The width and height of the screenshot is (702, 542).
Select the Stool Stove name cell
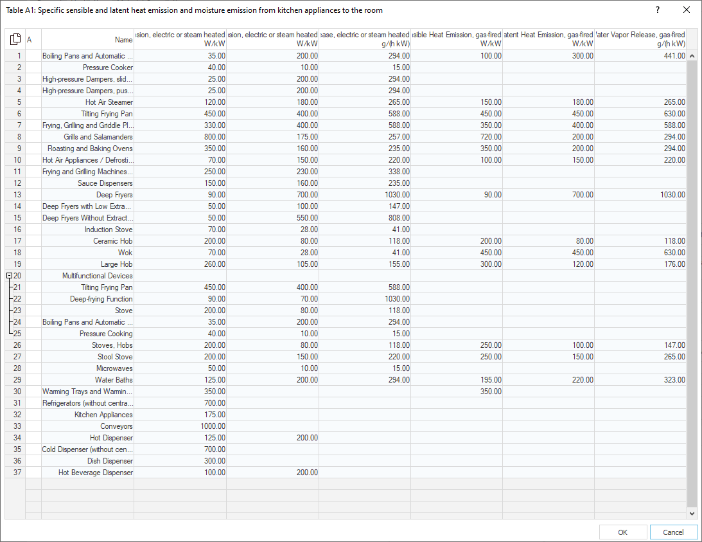(x=88, y=357)
